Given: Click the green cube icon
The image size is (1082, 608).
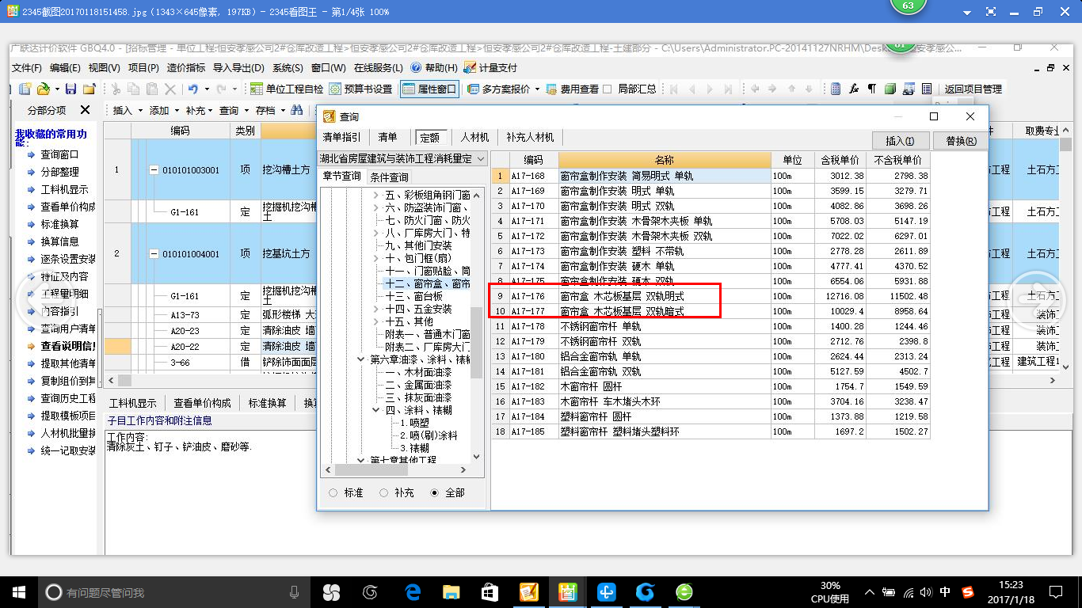Looking at the screenshot, I should (x=890, y=89).
